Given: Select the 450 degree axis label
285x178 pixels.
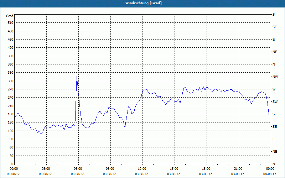Looking at the screenshot, I should 10,40.
